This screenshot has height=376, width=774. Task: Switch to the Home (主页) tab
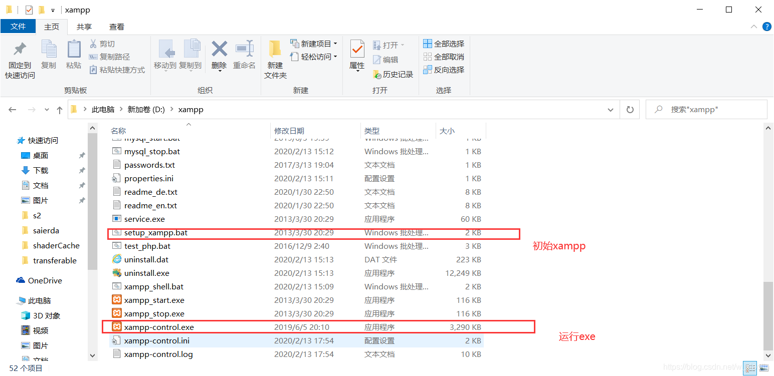(x=52, y=27)
